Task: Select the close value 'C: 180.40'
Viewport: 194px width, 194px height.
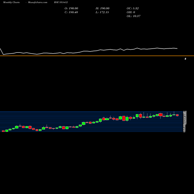Action: coord(71,12)
